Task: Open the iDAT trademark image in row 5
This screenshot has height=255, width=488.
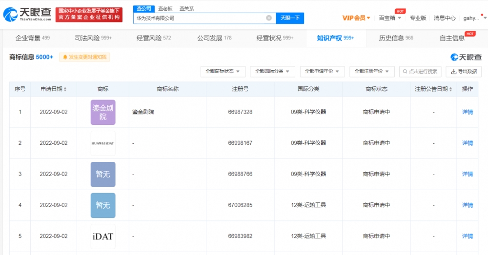Action: [x=103, y=236]
